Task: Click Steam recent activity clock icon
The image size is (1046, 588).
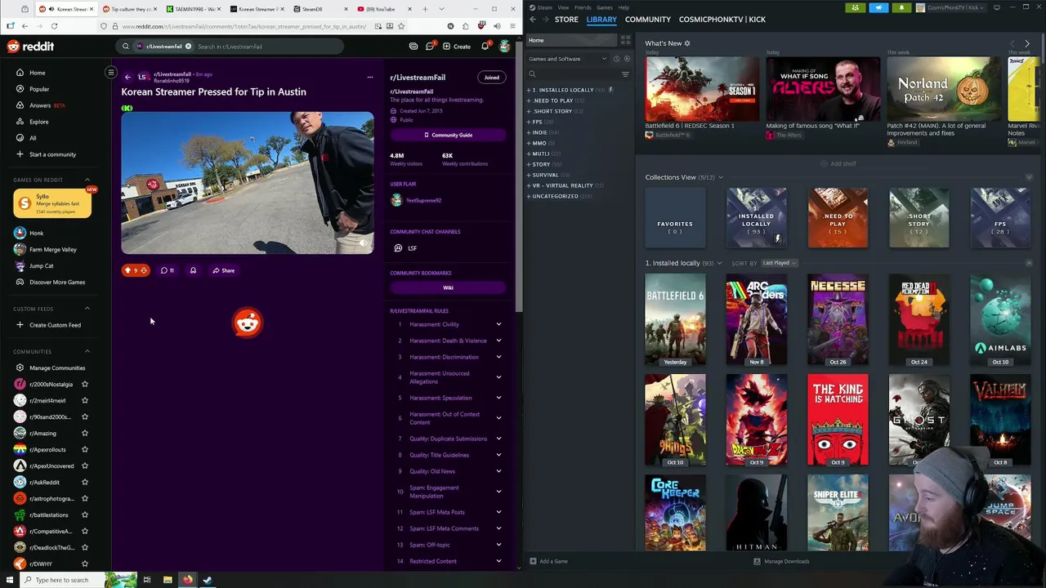Action: [617, 59]
